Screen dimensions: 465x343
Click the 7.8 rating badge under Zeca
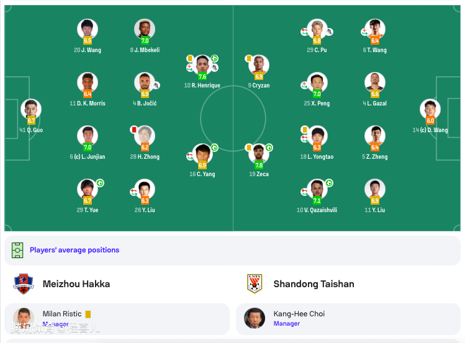(x=259, y=166)
